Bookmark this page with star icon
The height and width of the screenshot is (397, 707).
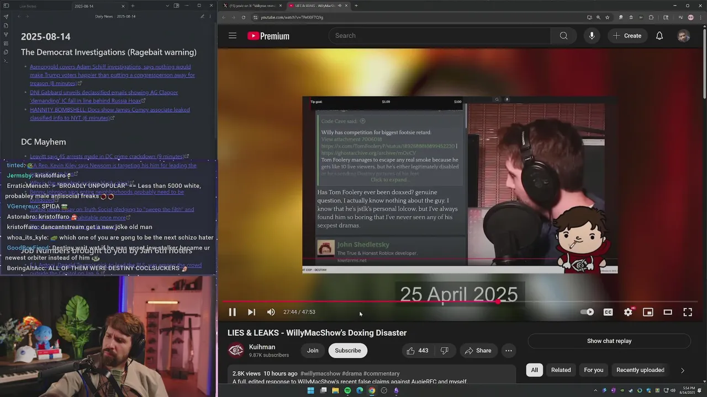click(x=607, y=17)
